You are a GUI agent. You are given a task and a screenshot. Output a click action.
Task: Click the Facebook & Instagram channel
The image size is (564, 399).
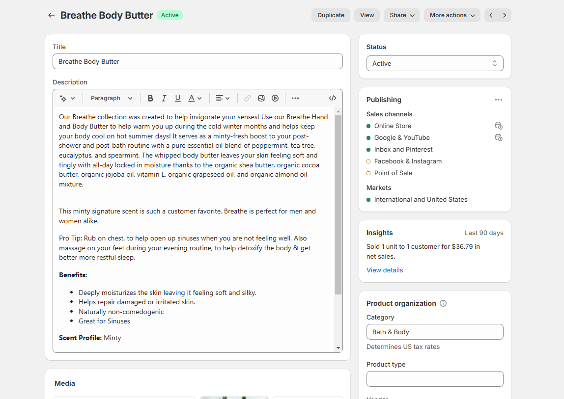click(x=408, y=161)
